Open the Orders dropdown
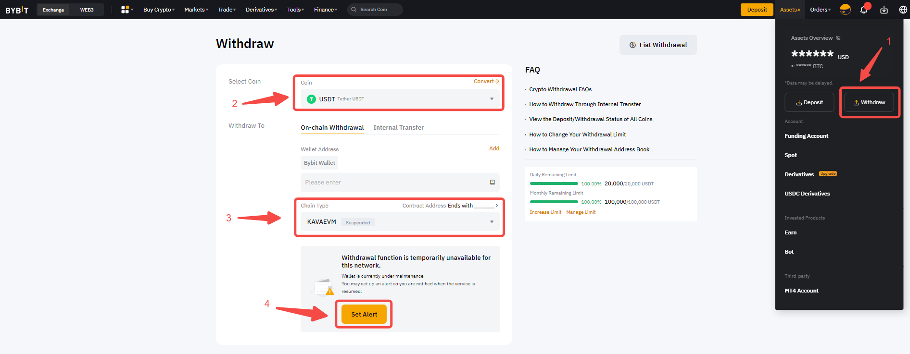This screenshot has height=354, width=910. click(821, 10)
